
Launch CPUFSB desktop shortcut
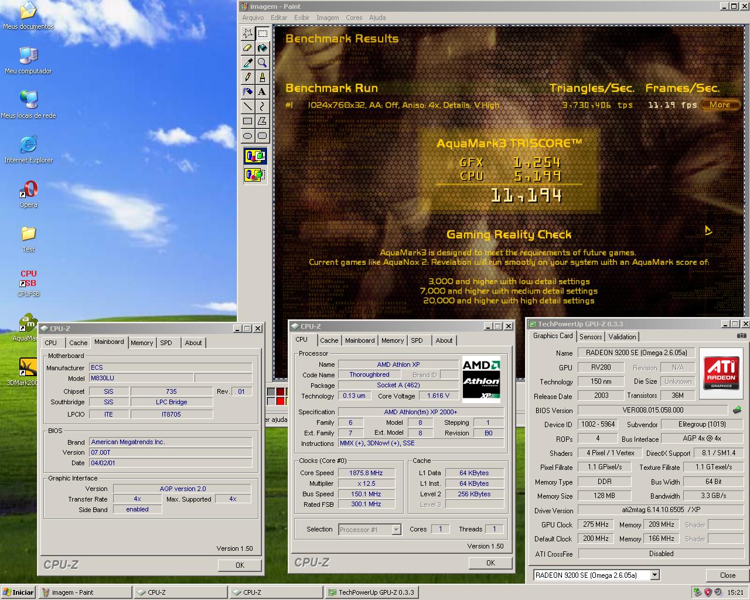coord(28,283)
